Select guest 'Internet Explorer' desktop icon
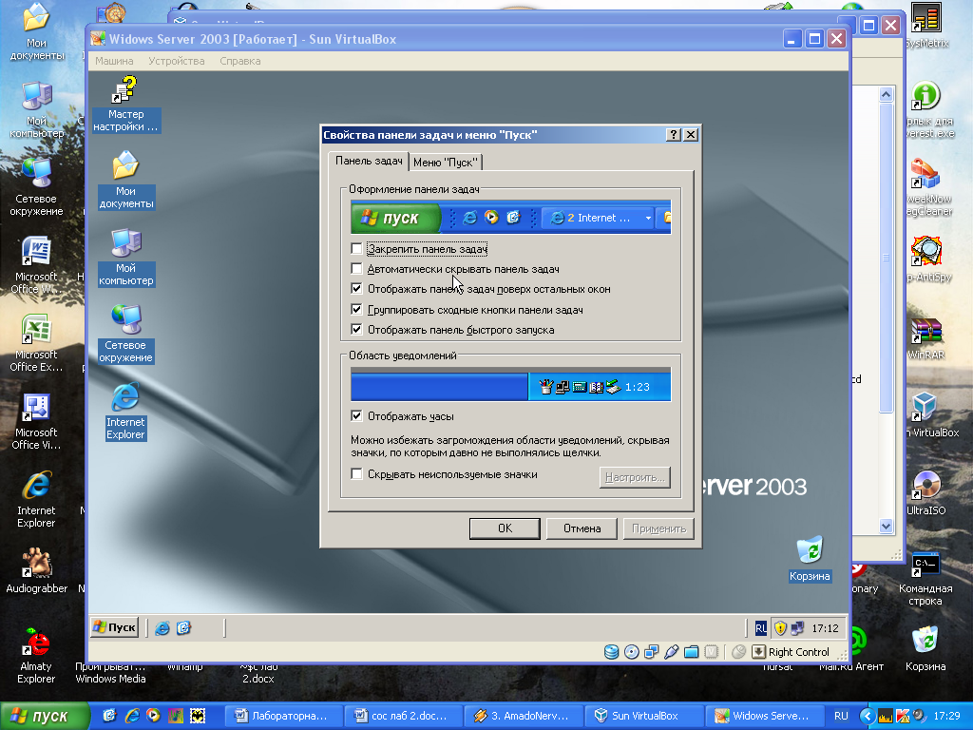Screen dimensions: 973x730 tap(125, 412)
